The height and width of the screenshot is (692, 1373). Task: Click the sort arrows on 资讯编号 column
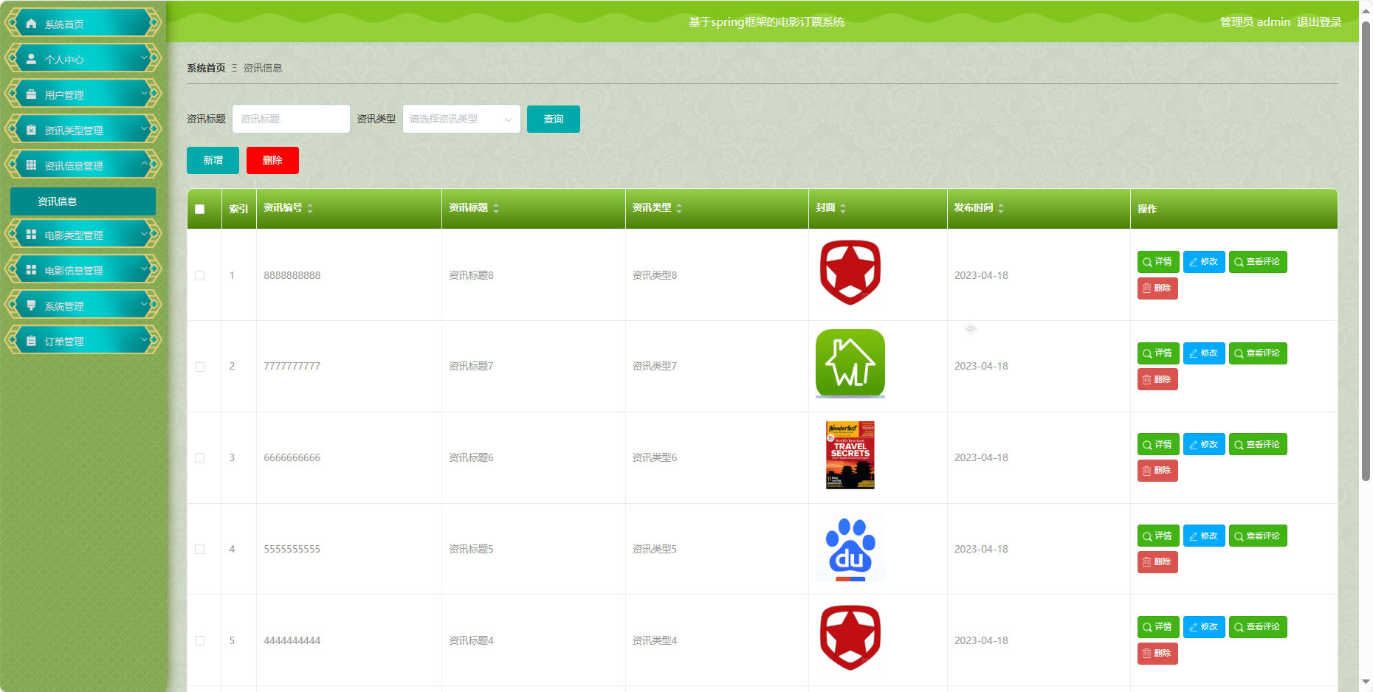point(310,209)
